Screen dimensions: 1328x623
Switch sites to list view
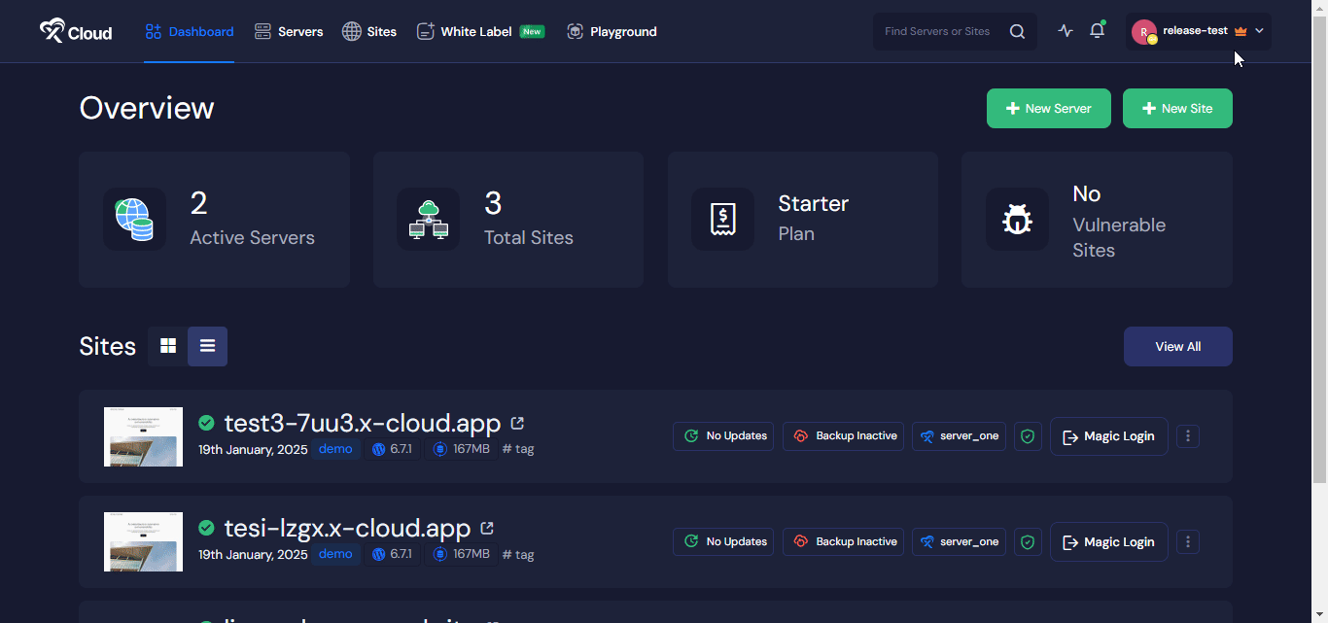pyautogui.click(x=207, y=346)
